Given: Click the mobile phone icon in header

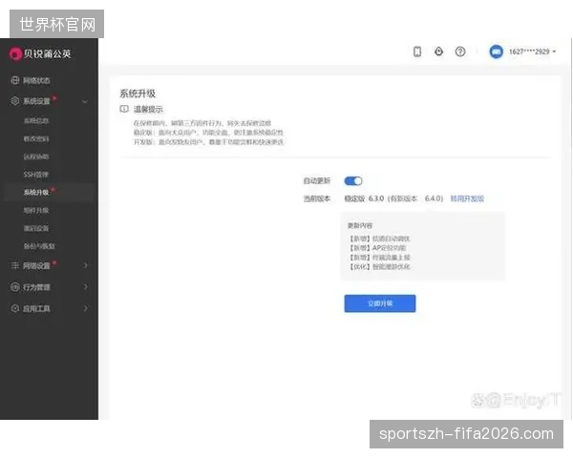Looking at the screenshot, I should point(417,52).
